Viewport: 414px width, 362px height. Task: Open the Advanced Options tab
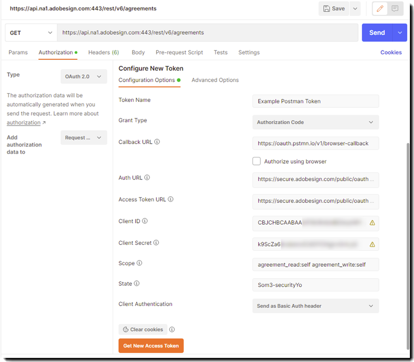point(215,80)
